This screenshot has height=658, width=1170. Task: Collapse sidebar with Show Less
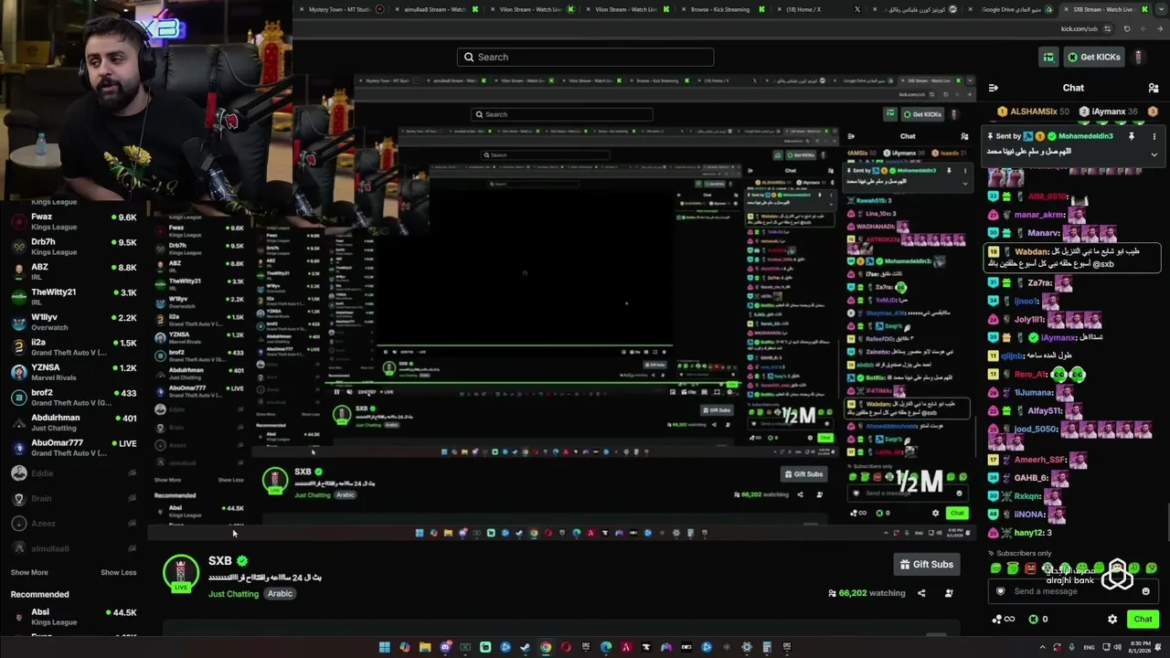click(119, 572)
